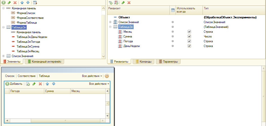This screenshot has height=126, width=266.
Task: Click the green add icon in elements toolbar
Action: point(4,3)
